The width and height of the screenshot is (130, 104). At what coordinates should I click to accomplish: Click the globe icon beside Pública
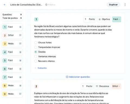pyautogui.click(x=46, y=5)
